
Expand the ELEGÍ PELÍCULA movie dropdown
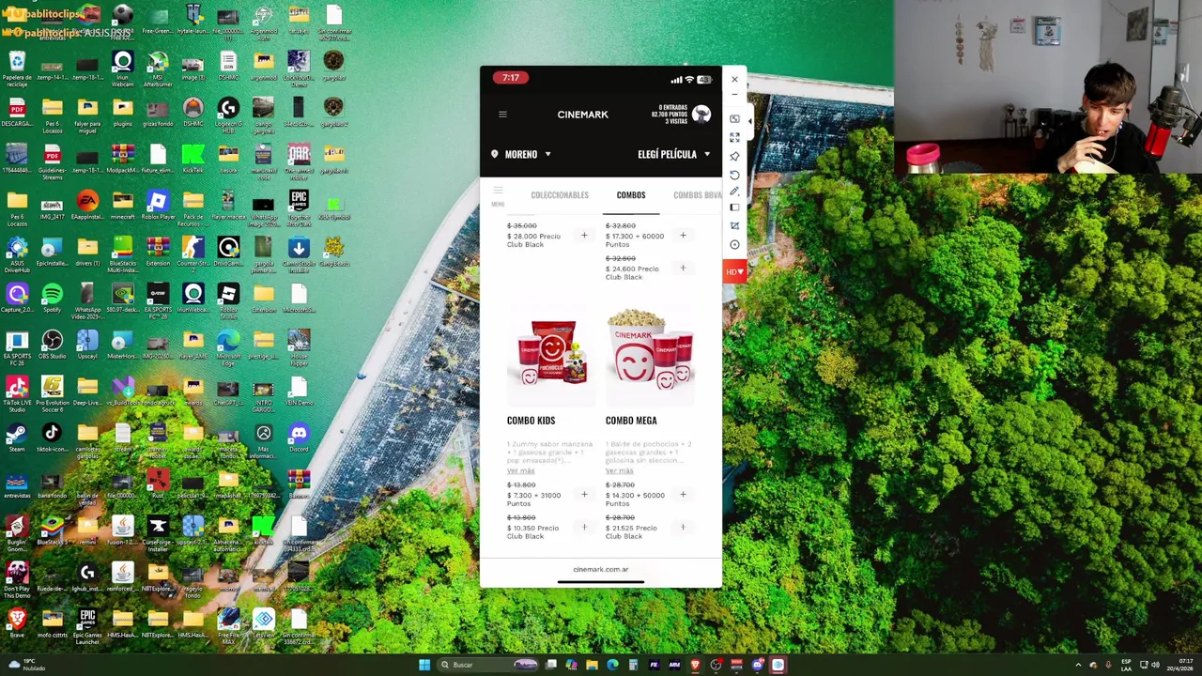click(674, 154)
